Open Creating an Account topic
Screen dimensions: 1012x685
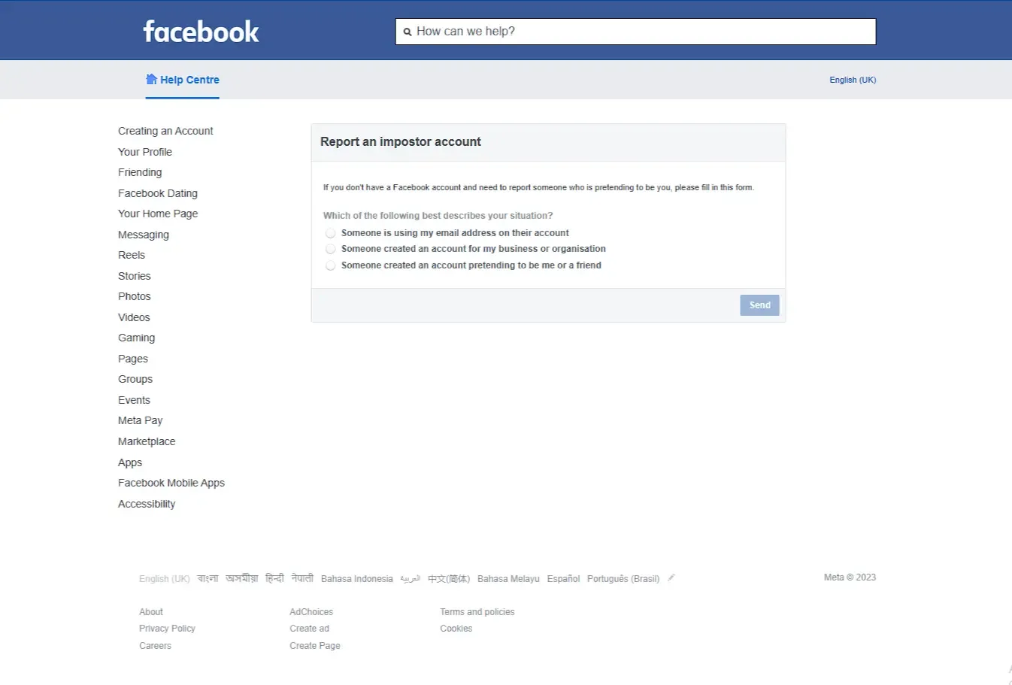click(165, 131)
